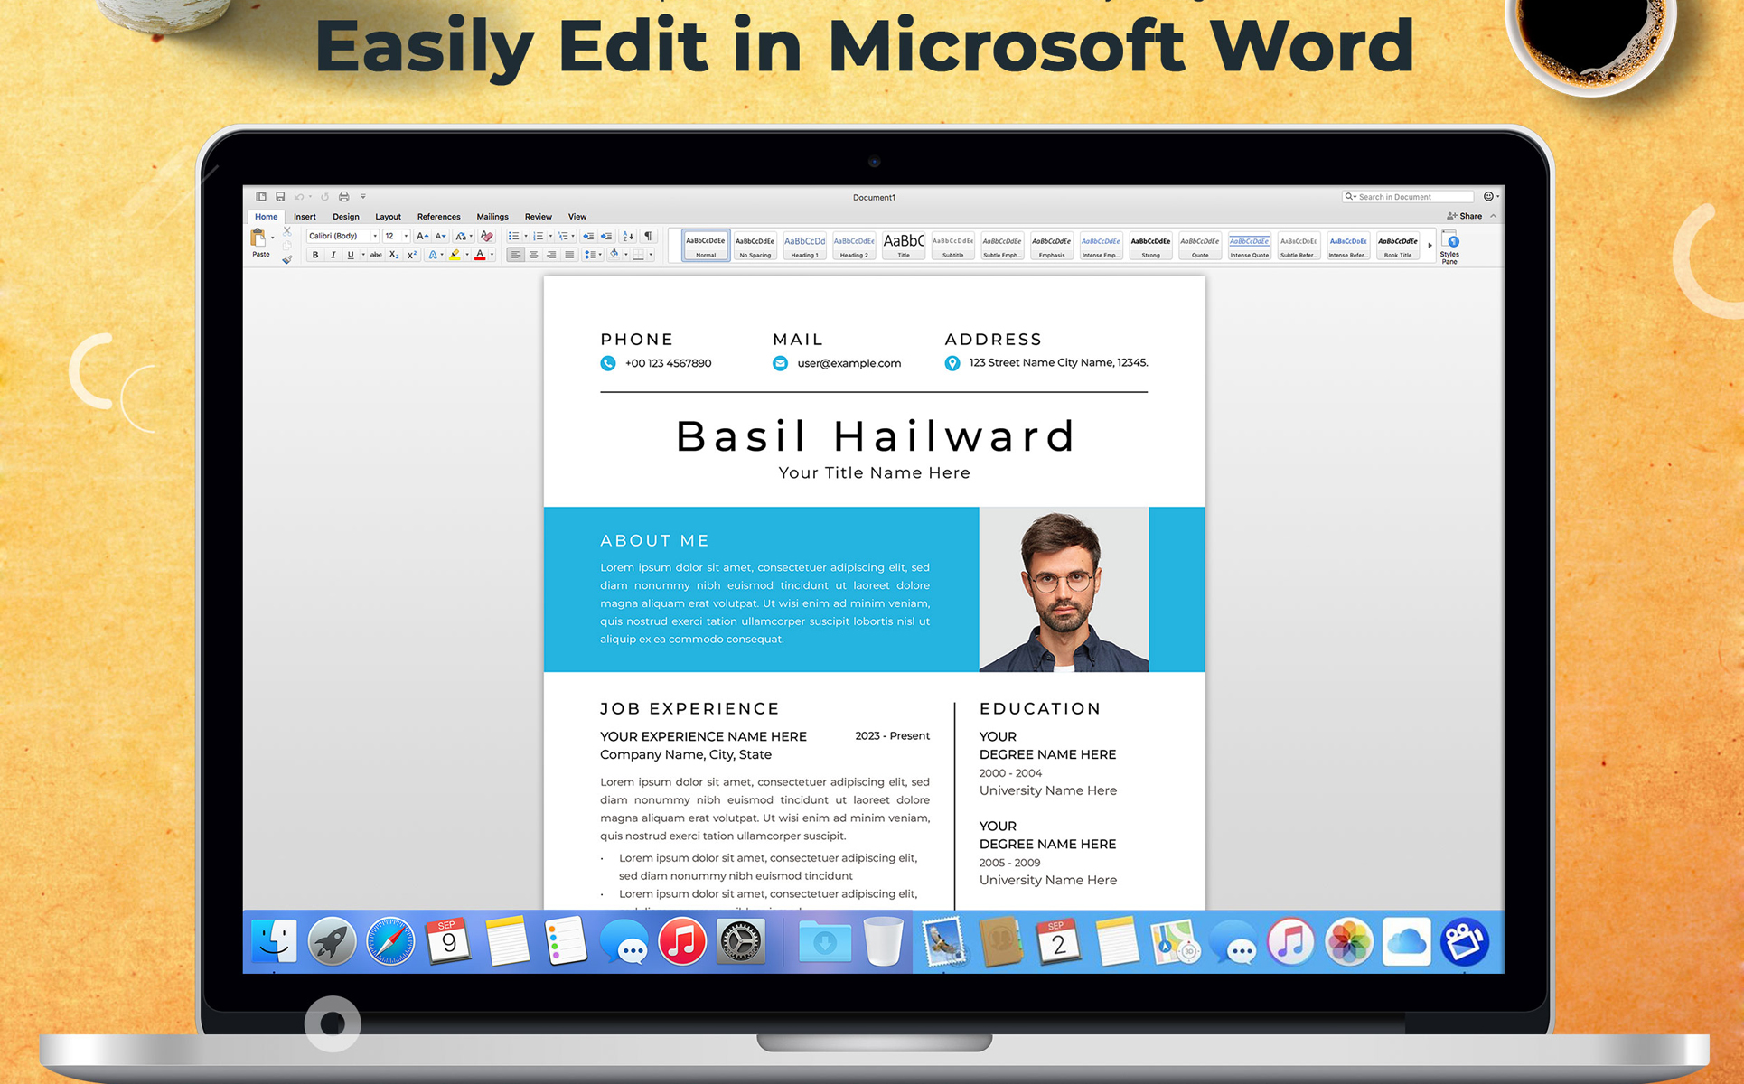The height and width of the screenshot is (1084, 1744).
Task: Increase indent with the ribbon icon
Action: click(x=606, y=237)
